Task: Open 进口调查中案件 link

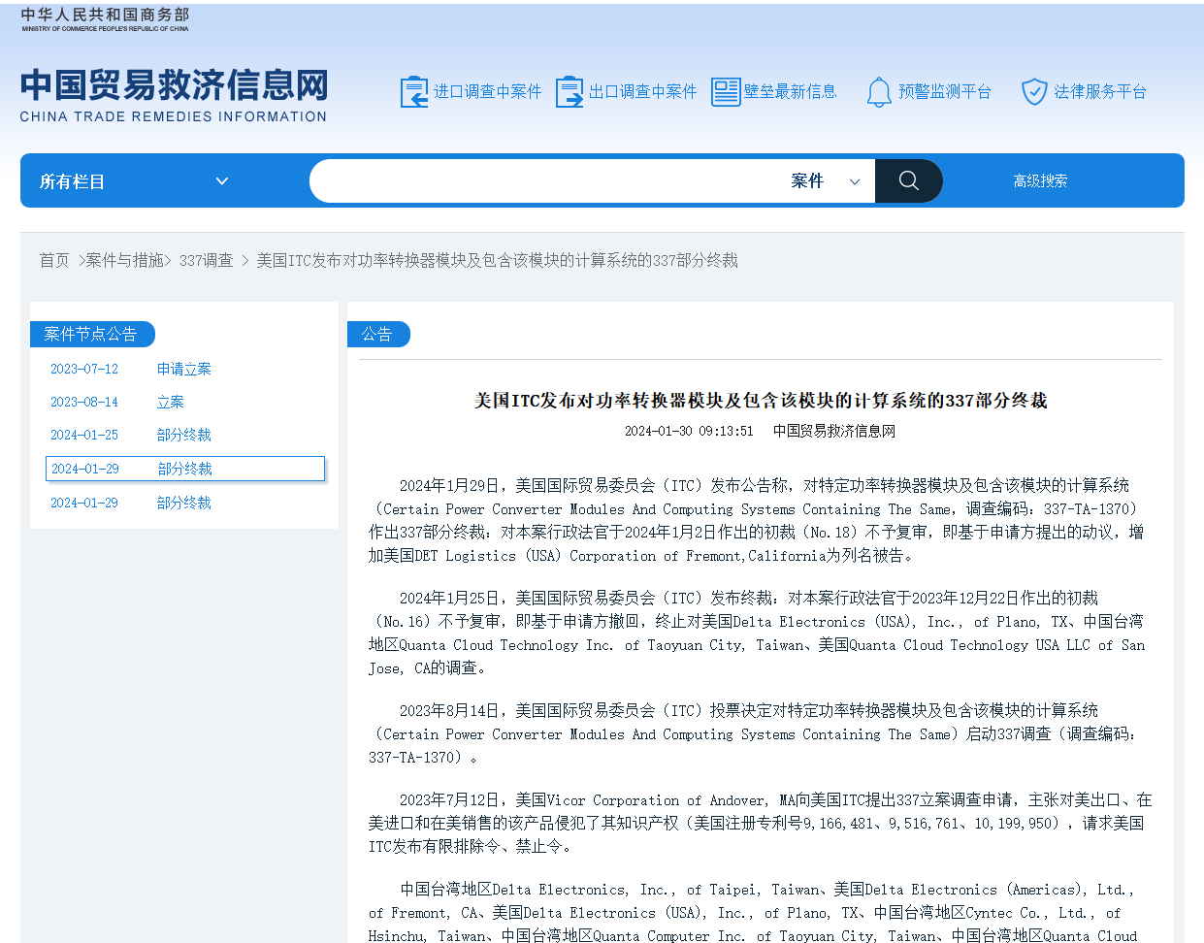Action: coord(487,91)
